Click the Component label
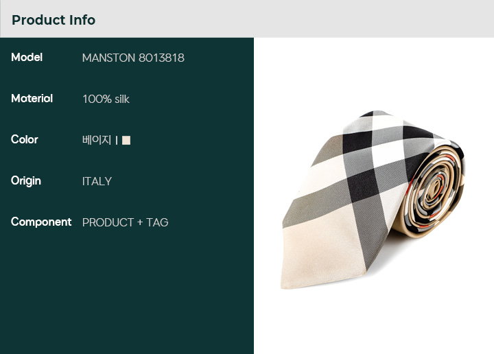Viewport: 494px width, 354px height. tap(41, 222)
